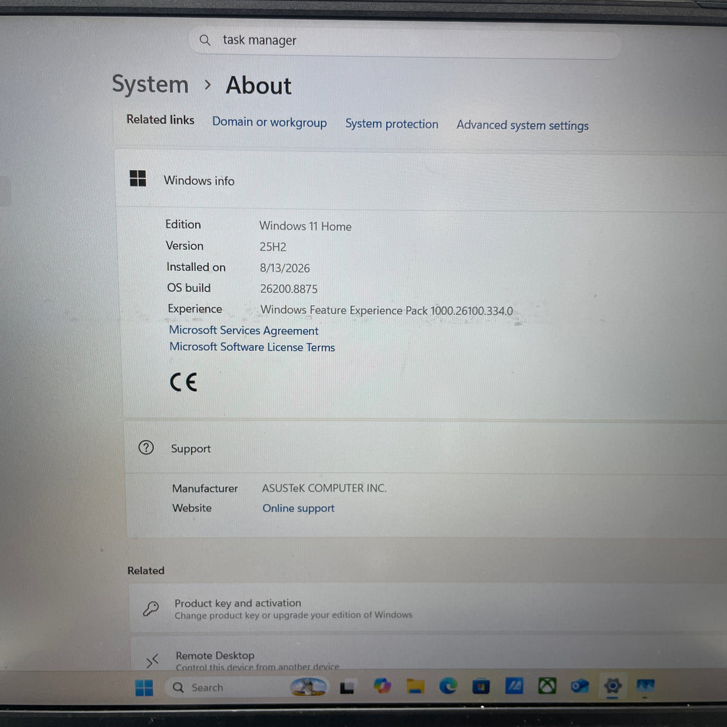Open Domain or workgroup link

pos(269,122)
